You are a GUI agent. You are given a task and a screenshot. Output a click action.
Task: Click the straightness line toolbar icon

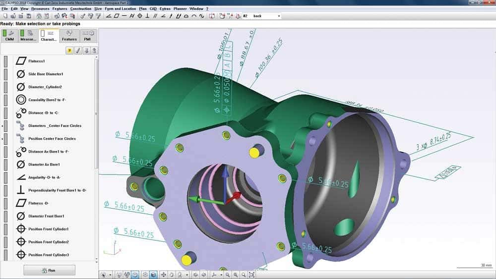coord(124,16)
